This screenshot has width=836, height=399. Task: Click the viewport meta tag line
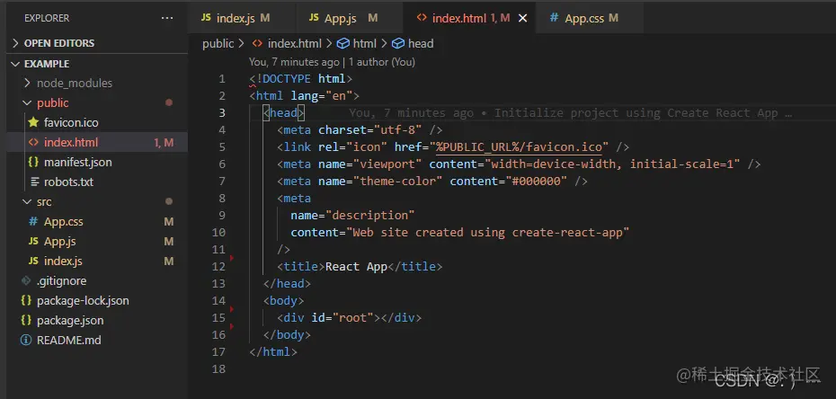(519, 164)
